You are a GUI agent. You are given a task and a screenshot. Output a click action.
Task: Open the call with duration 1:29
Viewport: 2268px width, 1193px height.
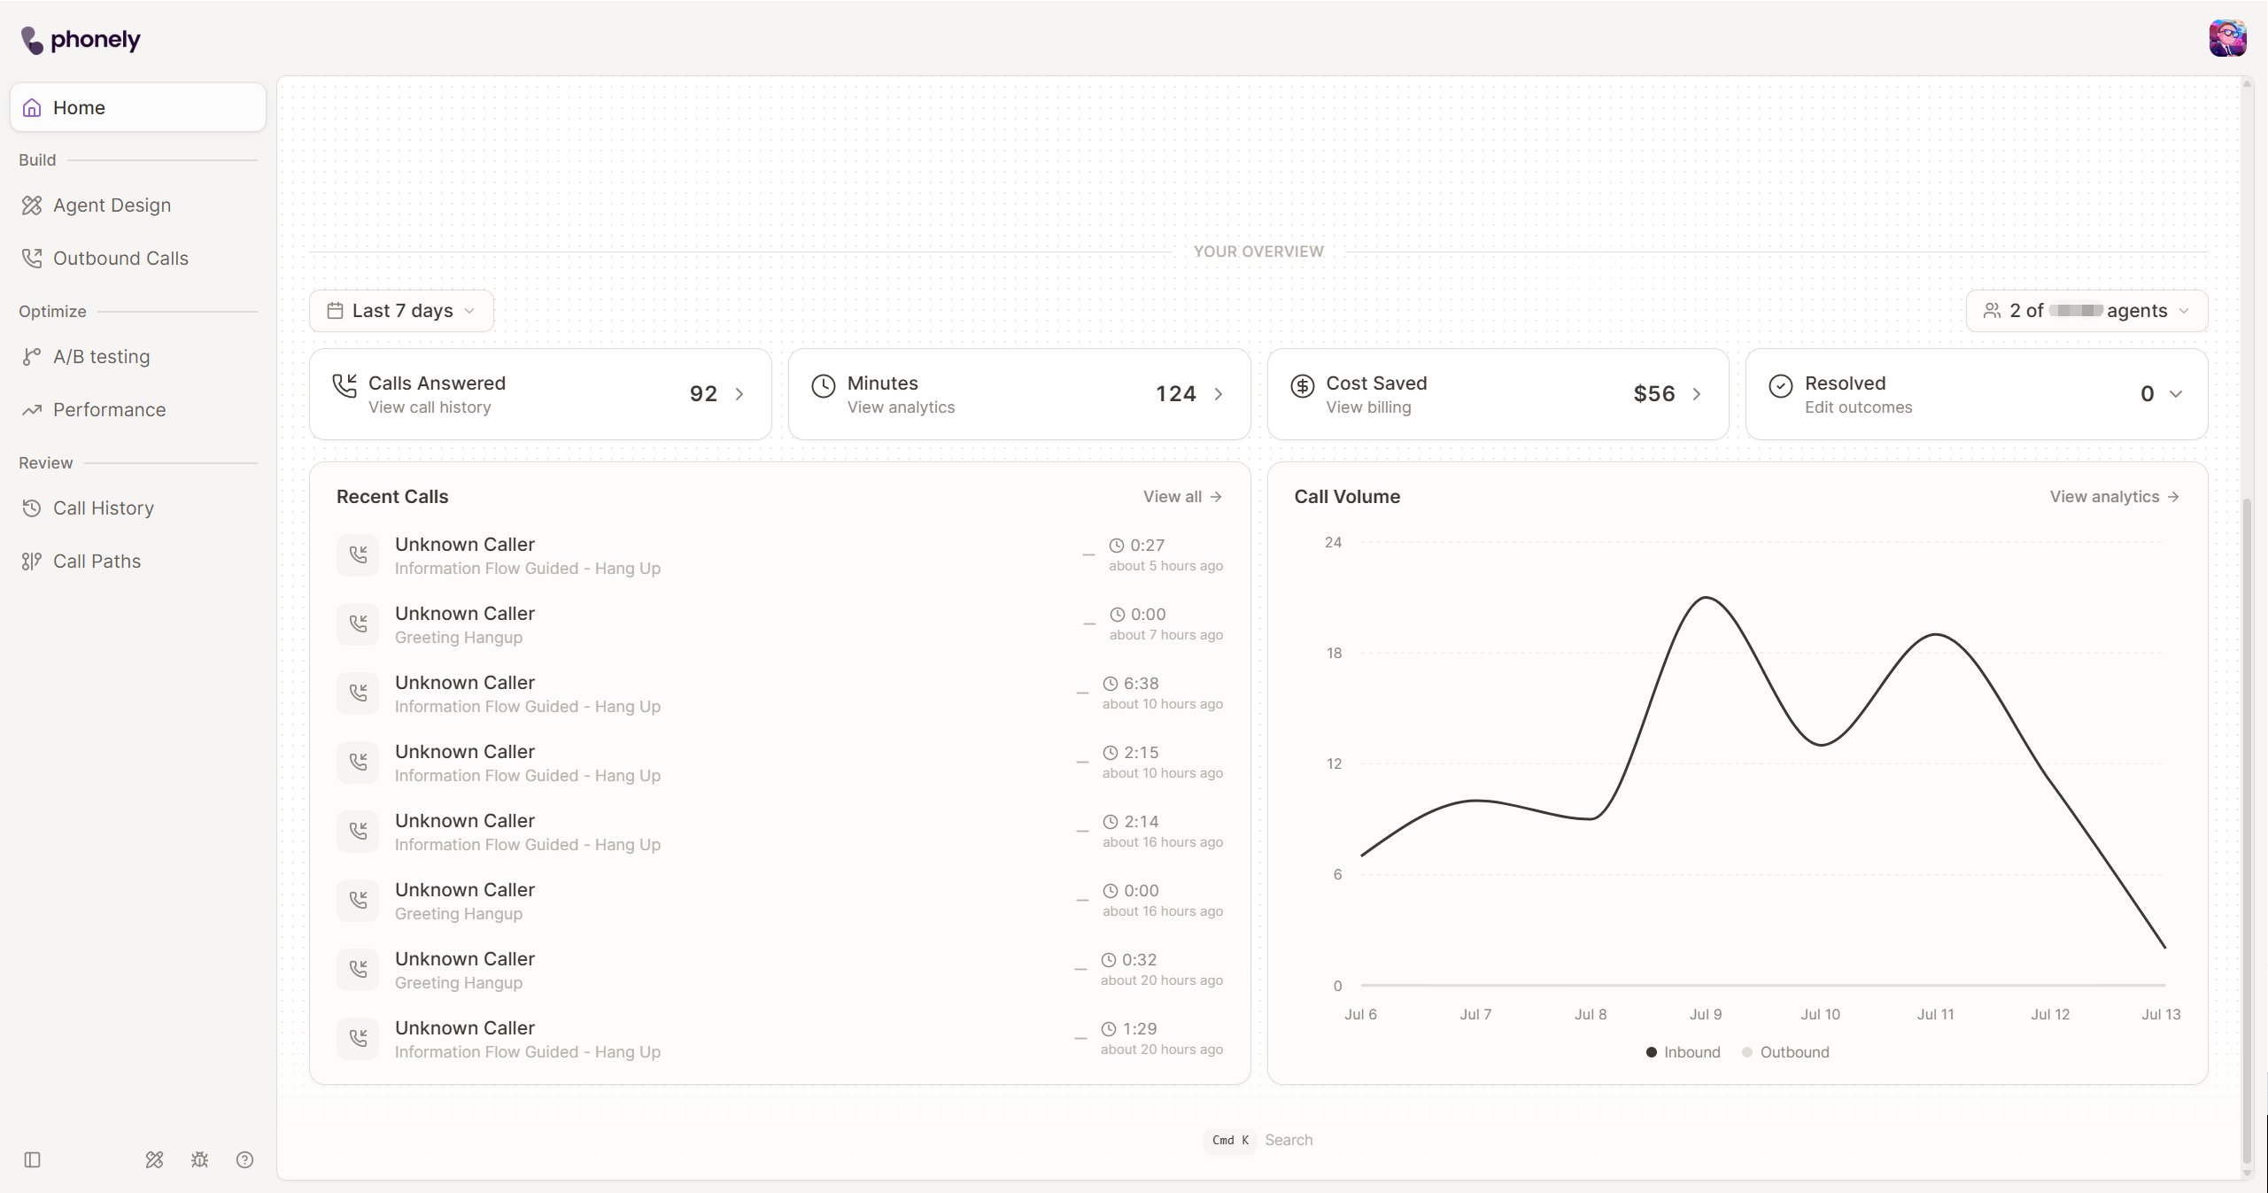pos(779,1039)
